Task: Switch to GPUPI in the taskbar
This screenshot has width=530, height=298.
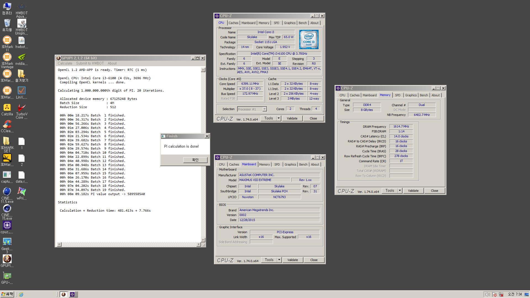Action: [63, 294]
